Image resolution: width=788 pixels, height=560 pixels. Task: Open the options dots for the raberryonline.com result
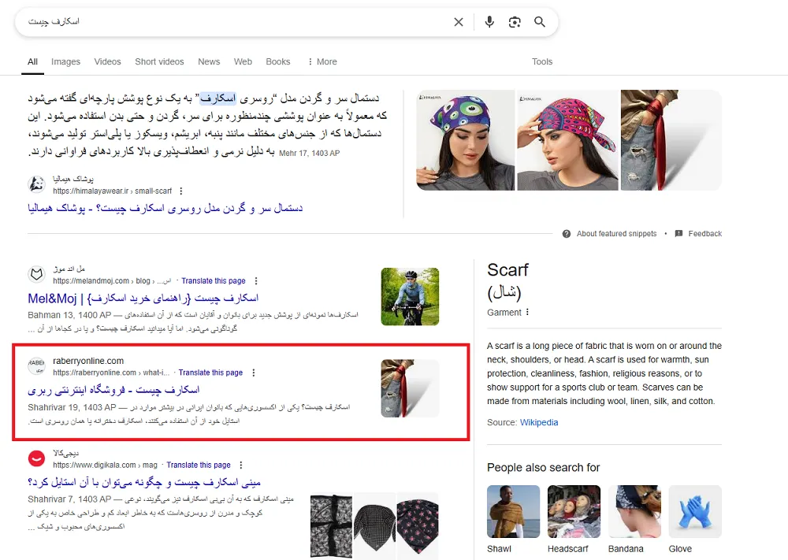[253, 373]
